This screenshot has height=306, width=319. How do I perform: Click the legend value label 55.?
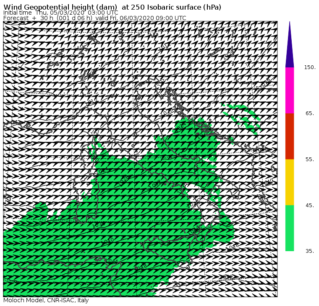310,159
